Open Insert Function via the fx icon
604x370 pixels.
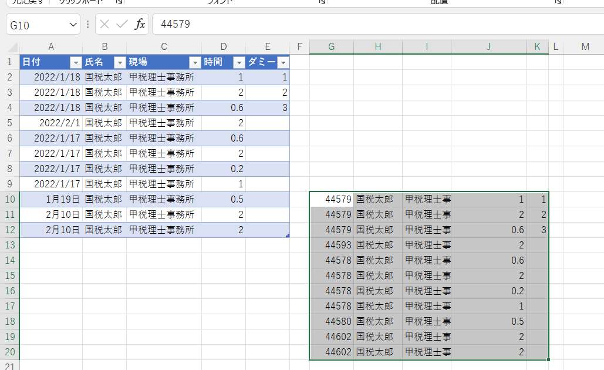pyautogui.click(x=140, y=24)
